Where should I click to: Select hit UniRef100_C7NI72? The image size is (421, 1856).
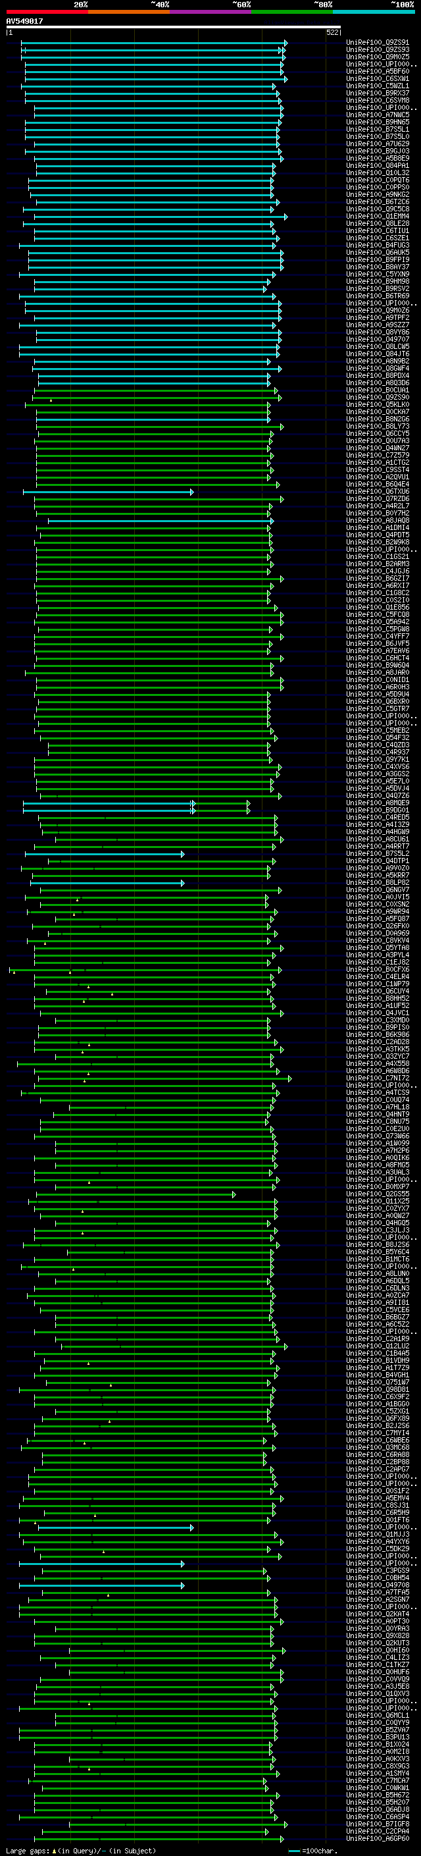[378, 1080]
